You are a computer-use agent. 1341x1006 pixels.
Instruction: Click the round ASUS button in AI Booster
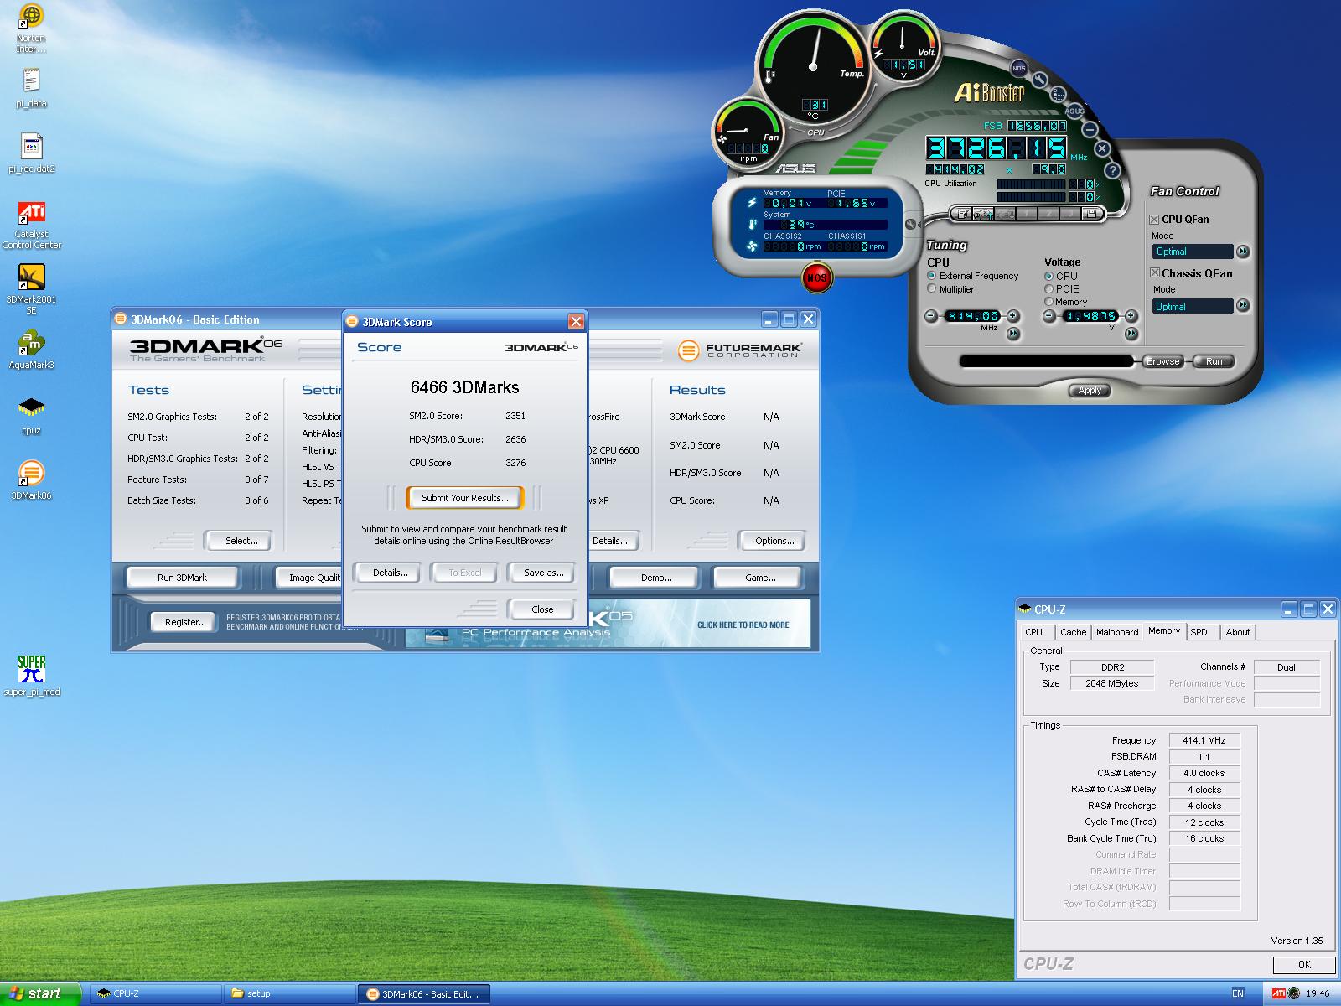tap(1074, 111)
